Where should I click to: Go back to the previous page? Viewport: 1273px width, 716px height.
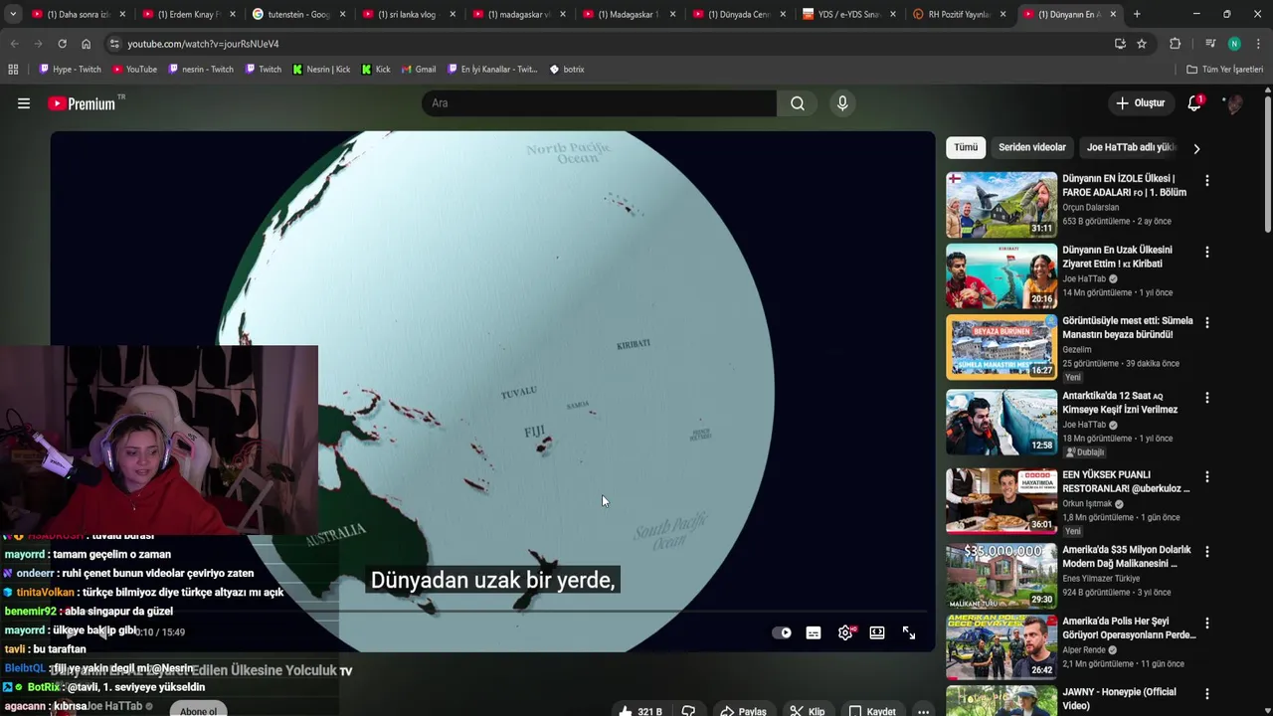(15, 44)
